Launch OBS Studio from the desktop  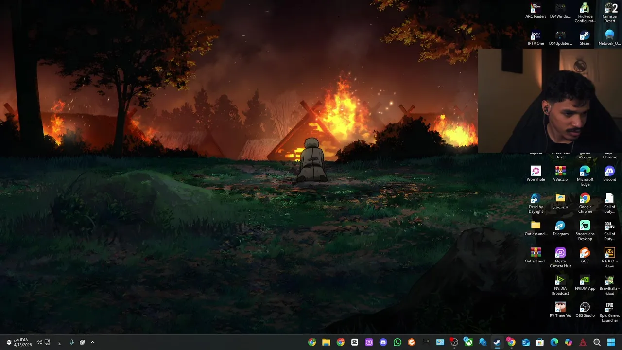click(585, 310)
